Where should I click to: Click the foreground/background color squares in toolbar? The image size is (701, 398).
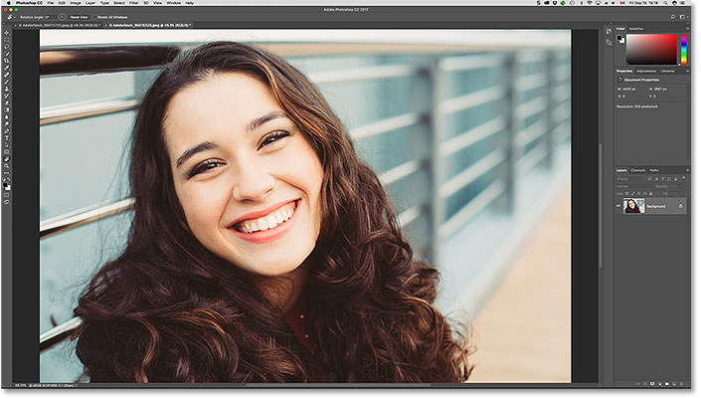click(x=7, y=184)
